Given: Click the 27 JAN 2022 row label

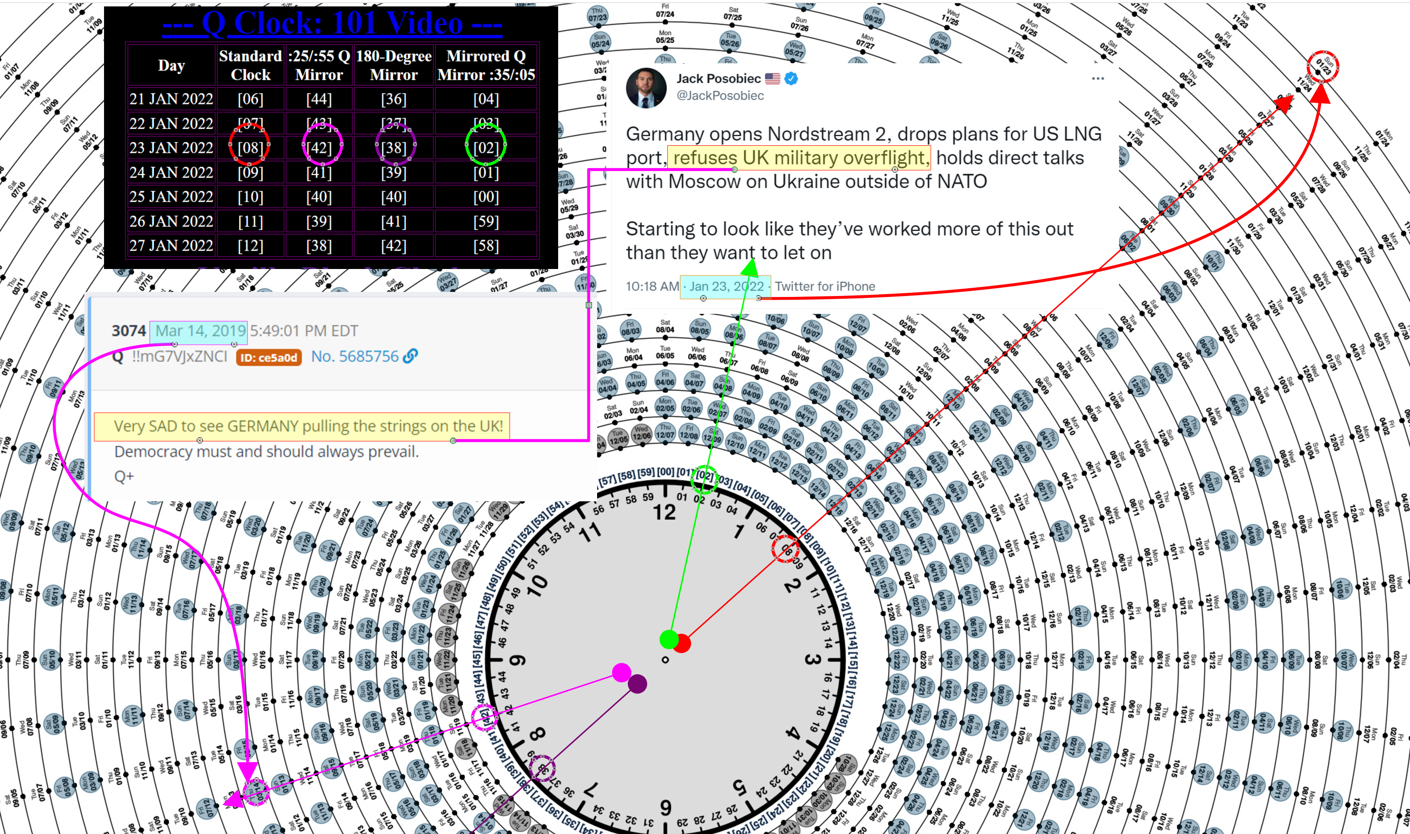Looking at the screenshot, I should [x=171, y=246].
